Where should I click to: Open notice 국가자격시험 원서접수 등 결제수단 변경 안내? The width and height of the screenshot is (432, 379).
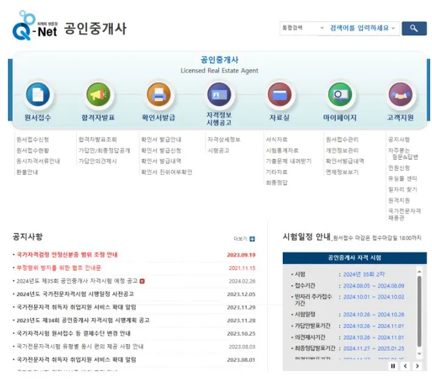coord(73,333)
